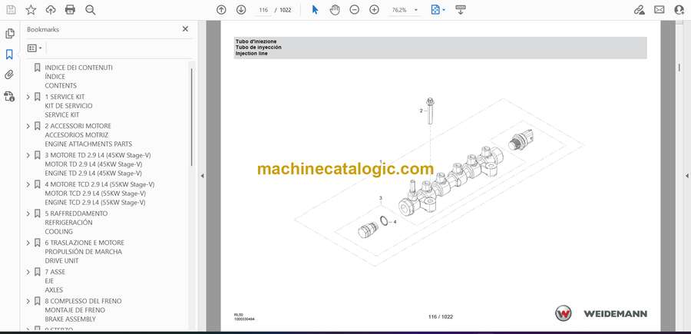This screenshot has height=334, width=691.
Task: Open the attachments paperclip panel
Action: [x=9, y=75]
